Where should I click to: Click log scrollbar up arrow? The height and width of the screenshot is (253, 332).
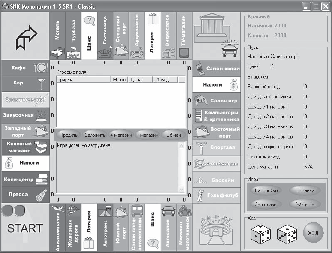(x=181, y=146)
